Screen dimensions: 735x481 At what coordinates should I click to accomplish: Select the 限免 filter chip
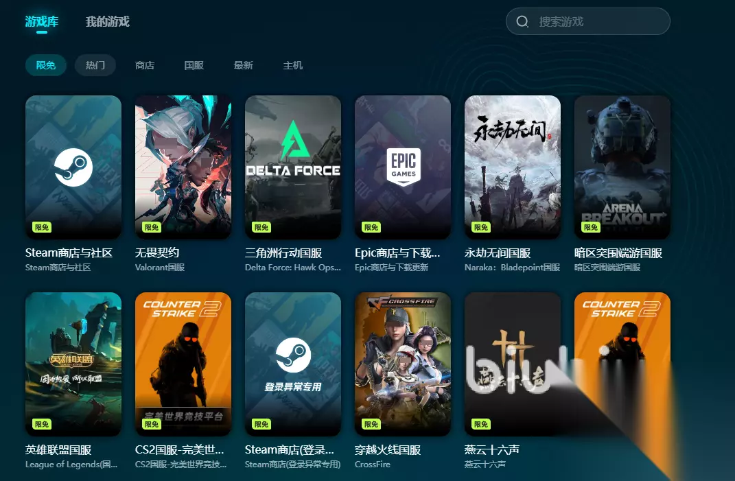click(x=45, y=65)
